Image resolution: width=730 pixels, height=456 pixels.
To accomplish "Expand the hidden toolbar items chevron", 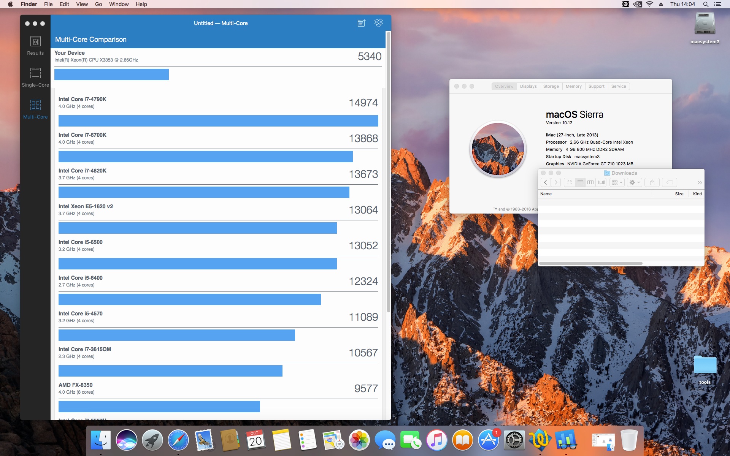I will pyautogui.click(x=700, y=183).
